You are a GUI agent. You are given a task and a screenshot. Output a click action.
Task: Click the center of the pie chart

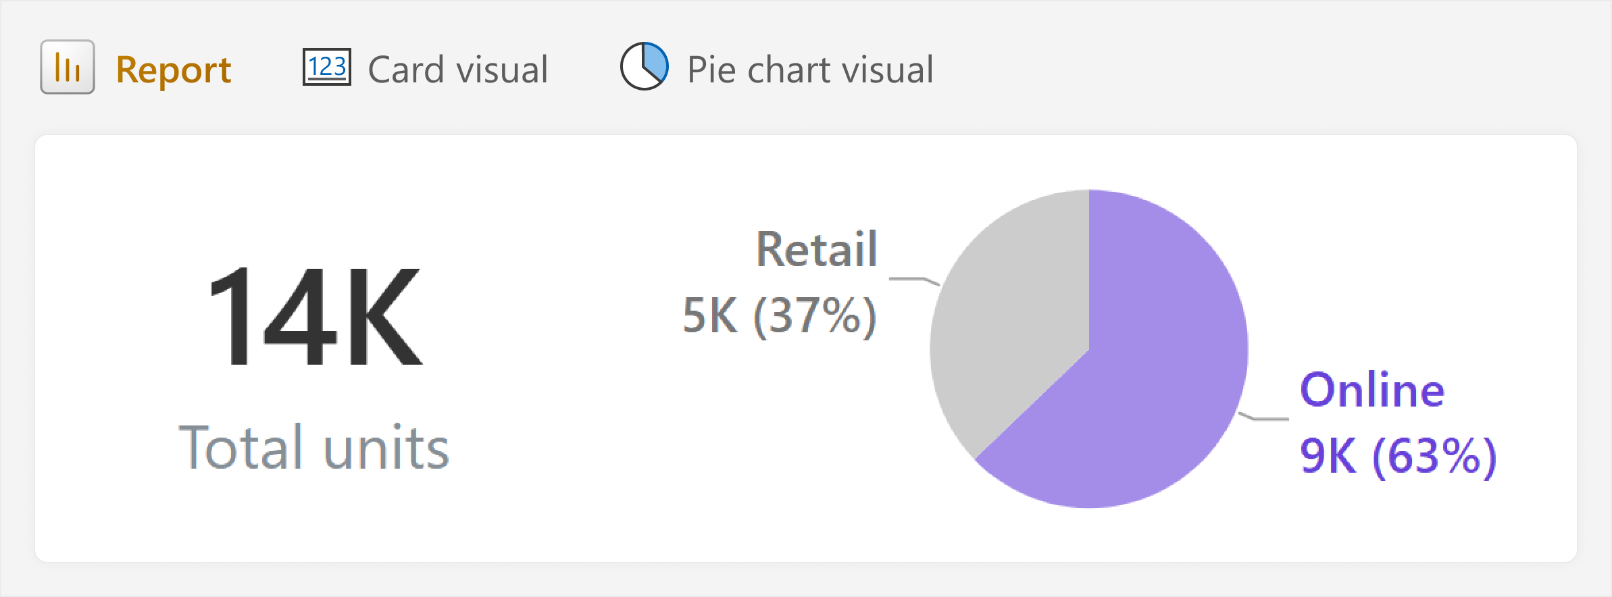(x=1089, y=349)
